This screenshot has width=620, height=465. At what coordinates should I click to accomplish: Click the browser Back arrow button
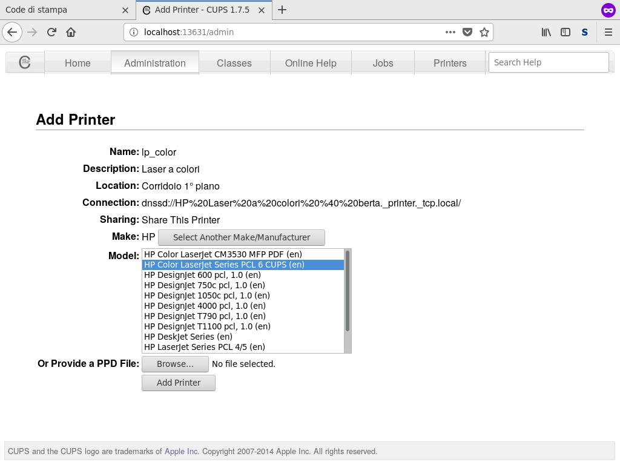(x=12, y=32)
